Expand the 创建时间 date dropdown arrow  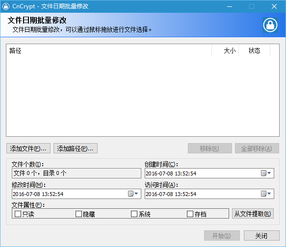(x=269, y=173)
